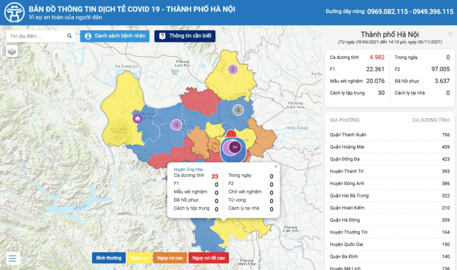Click the gray cluster marker labeled 2
The image size is (457, 270).
pos(238,110)
